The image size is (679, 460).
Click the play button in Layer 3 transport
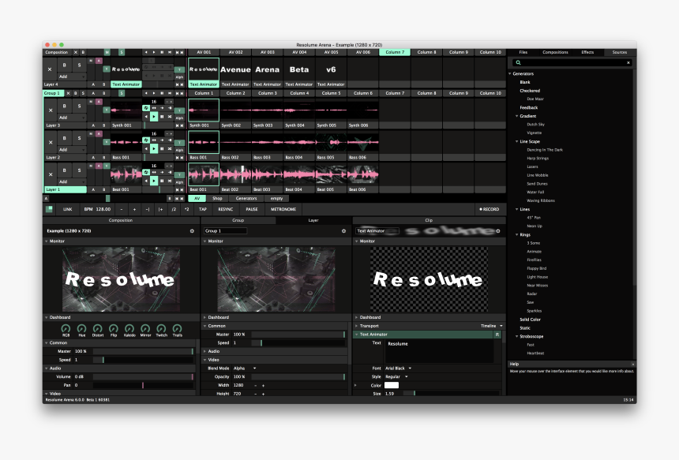pyautogui.click(x=154, y=117)
